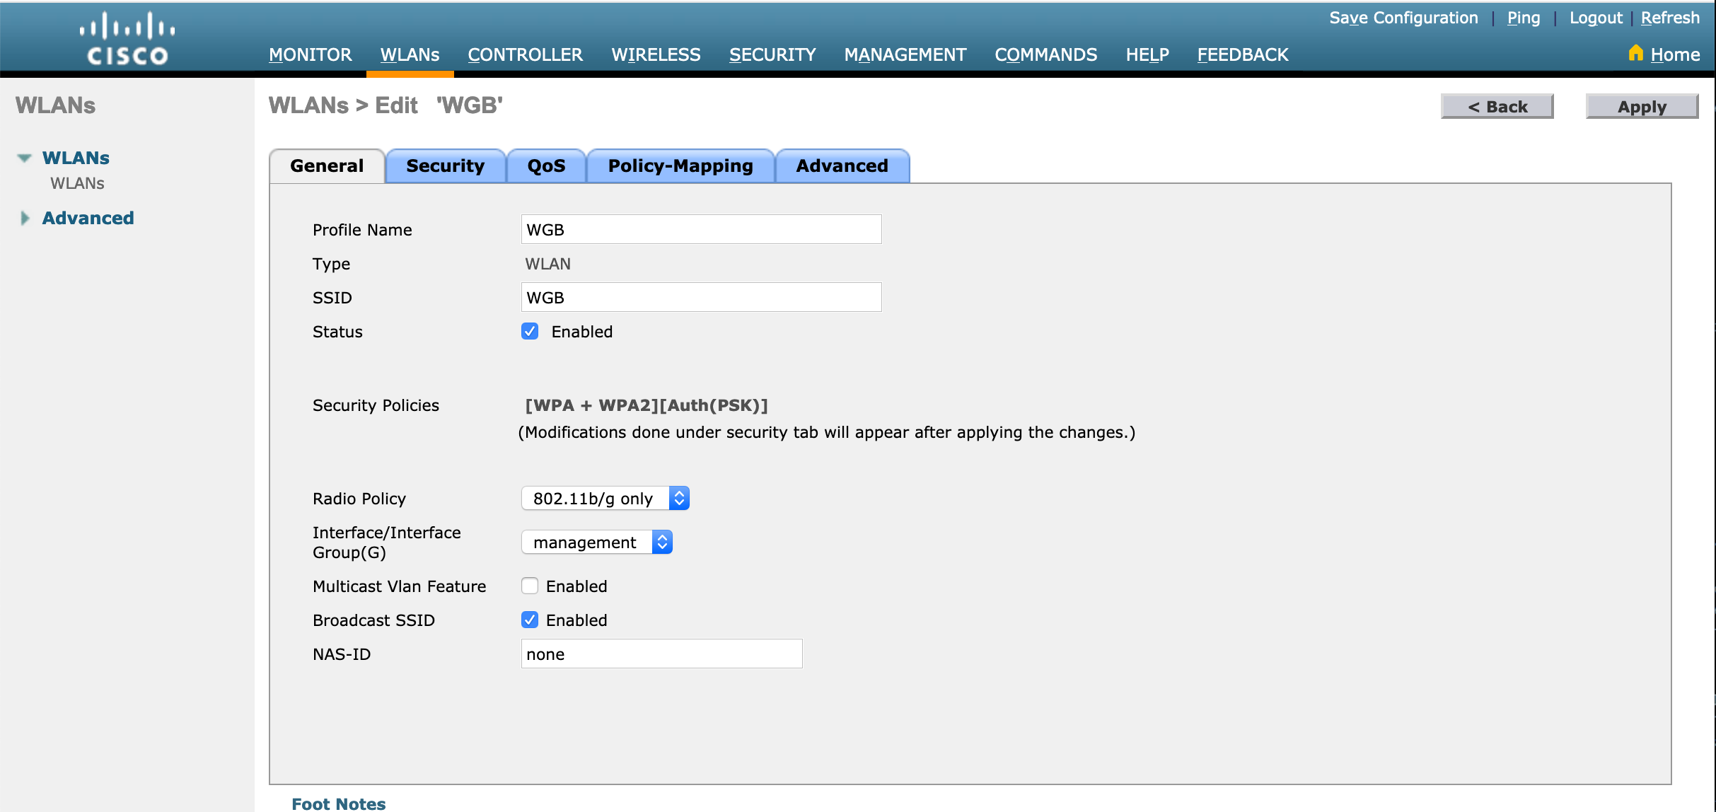Open the MANAGEMENT menu
The image size is (1716, 812).
click(905, 54)
